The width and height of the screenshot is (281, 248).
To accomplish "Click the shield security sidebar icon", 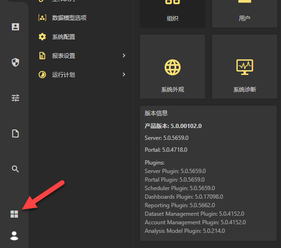I will click(15, 62).
